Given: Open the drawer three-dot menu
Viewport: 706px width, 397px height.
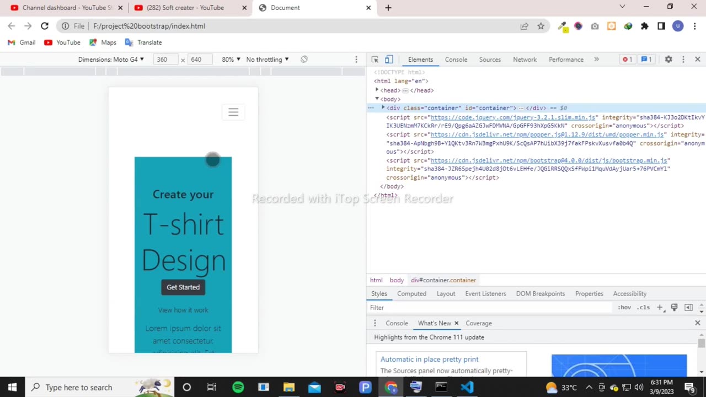Looking at the screenshot, I should tap(375, 323).
